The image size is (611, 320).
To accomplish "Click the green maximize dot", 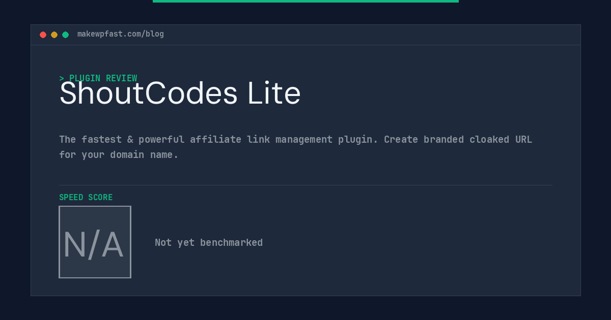I will [x=65, y=35].
